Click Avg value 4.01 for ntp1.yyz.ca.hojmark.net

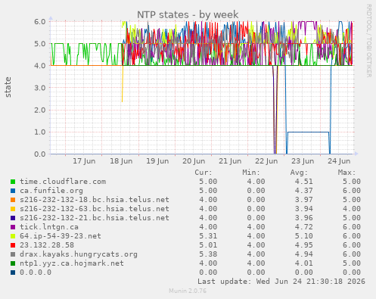[x=303, y=263]
